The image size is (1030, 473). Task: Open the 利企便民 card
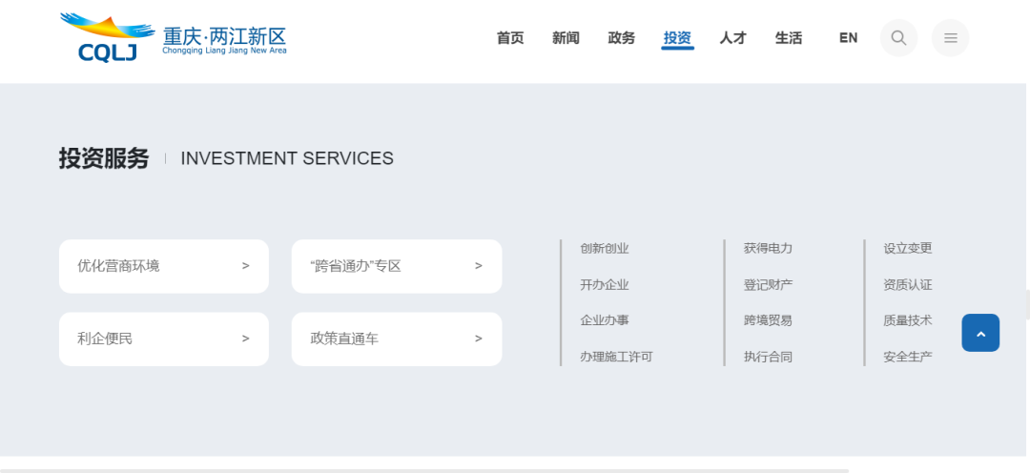(164, 339)
